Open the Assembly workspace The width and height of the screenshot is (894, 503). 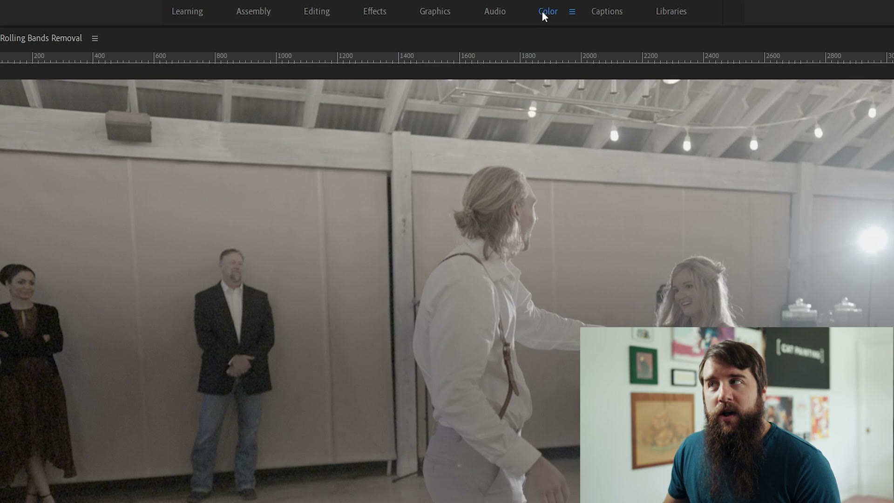click(x=253, y=12)
